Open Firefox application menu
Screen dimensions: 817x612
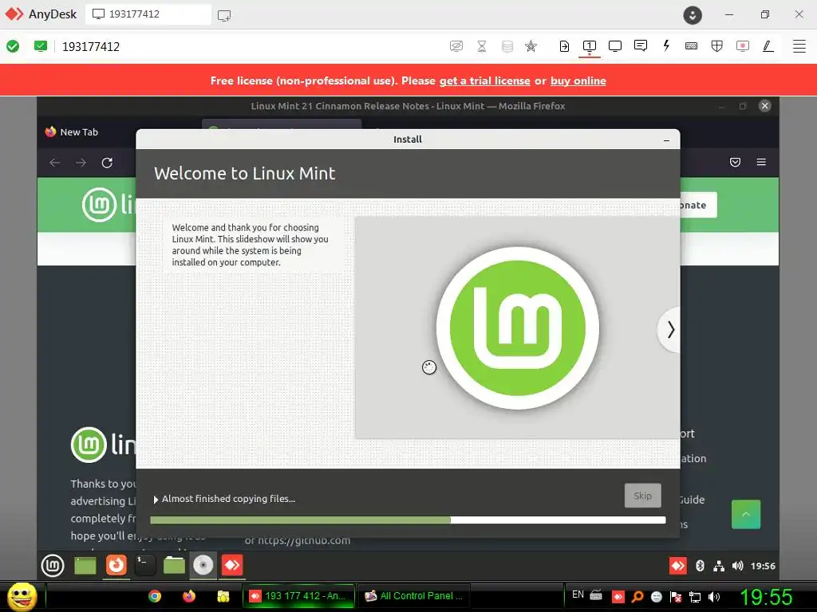tap(761, 163)
